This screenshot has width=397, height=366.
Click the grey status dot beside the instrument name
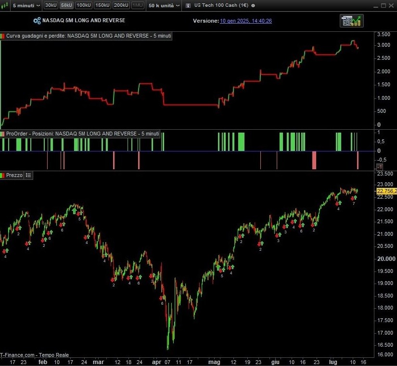253,6
